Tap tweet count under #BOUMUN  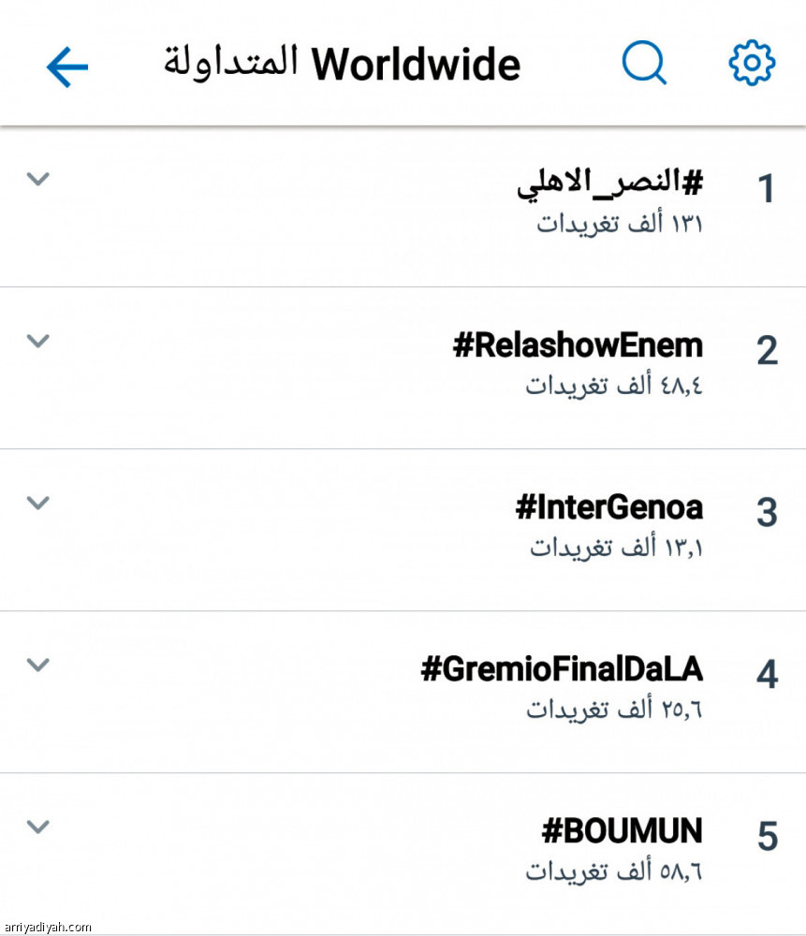point(614,871)
